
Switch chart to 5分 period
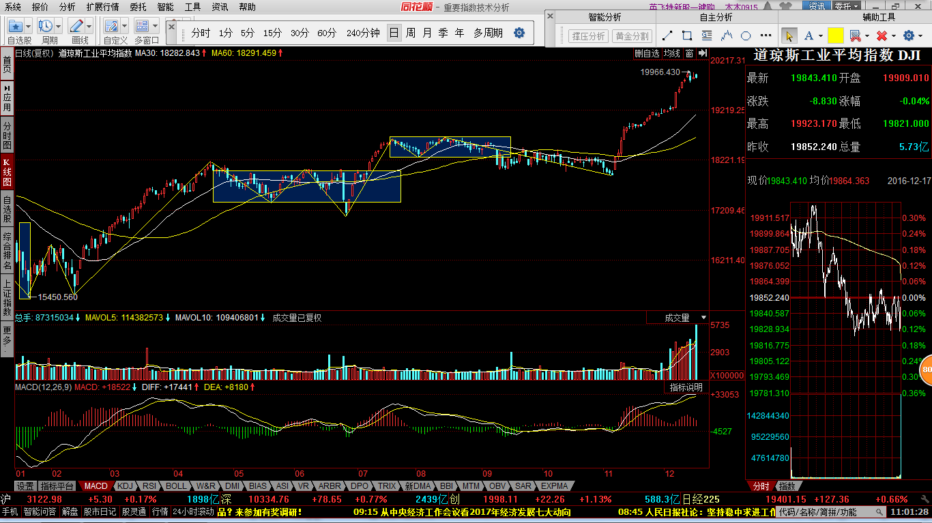tap(248, 33)
